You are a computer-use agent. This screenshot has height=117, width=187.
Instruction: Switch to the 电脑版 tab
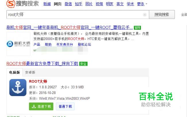coord(15,72)
